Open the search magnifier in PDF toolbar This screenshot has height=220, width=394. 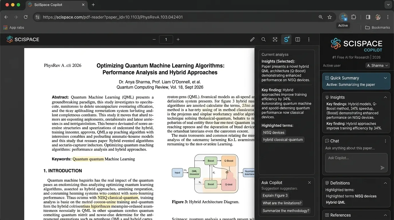[263, 40]
